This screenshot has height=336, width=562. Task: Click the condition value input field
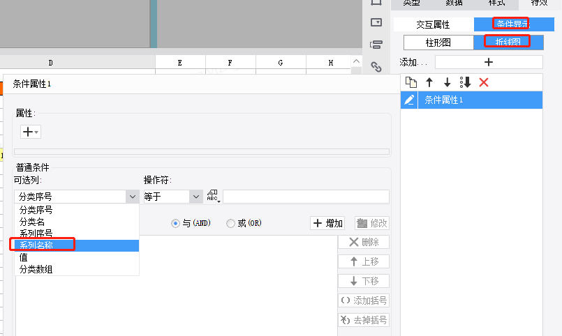click(306, 197)
